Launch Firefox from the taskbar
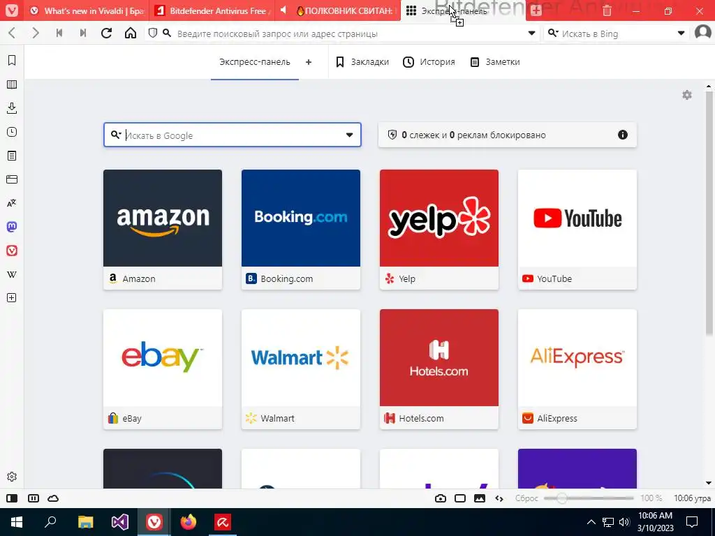The height and width of the screenshot is (536, 715). coord(189,522)
